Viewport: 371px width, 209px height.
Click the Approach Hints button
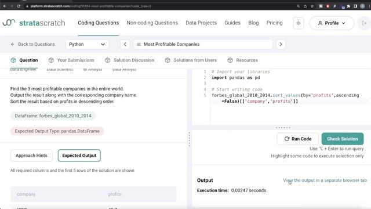(x=31, y=156)
